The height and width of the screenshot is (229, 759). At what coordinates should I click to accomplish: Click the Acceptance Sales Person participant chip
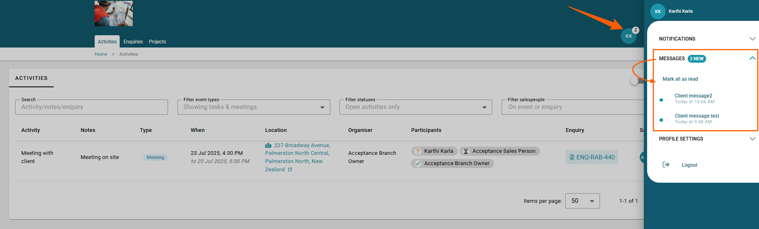pos(500,151)
